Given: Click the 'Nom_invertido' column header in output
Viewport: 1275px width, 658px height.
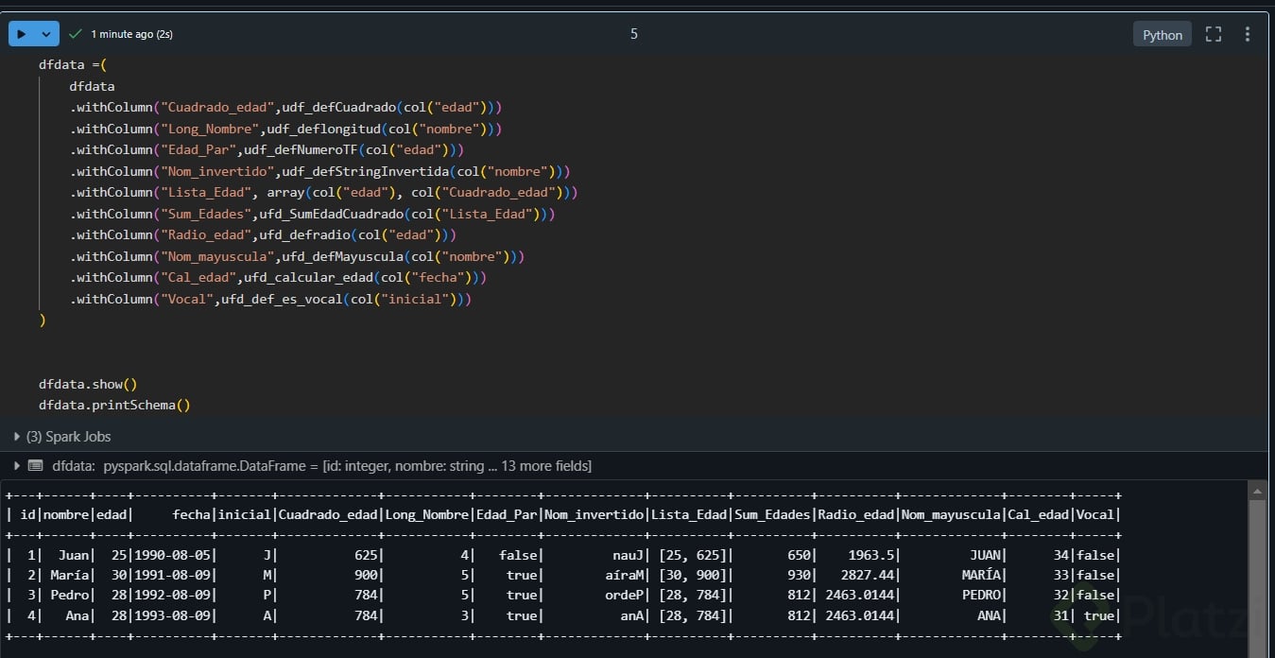Looking at the screenshot, I should pos(595,514).
